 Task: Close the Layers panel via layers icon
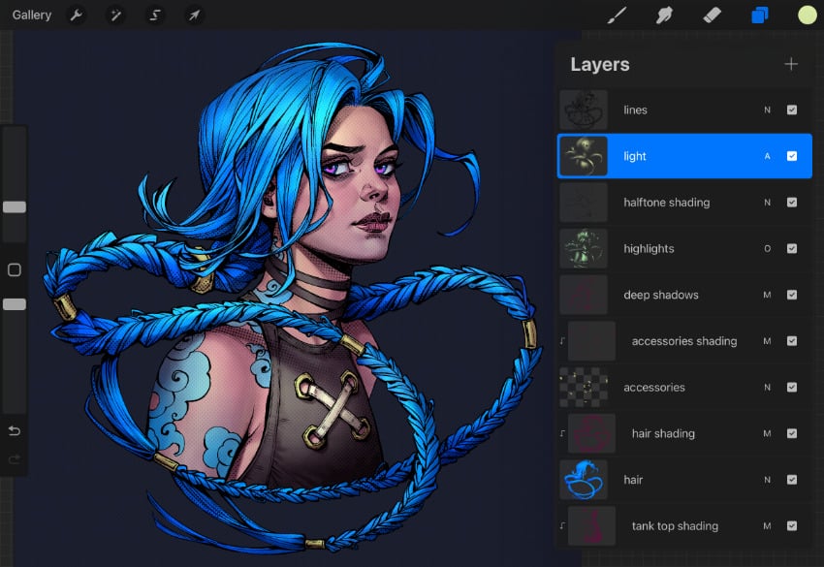click(760, 16)
